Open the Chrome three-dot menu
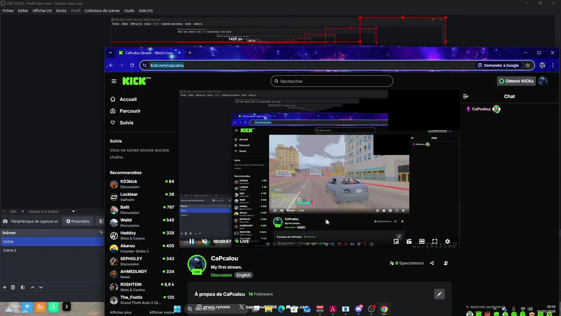The width and height of the screenshot is (561, 316). click(553, 65)
